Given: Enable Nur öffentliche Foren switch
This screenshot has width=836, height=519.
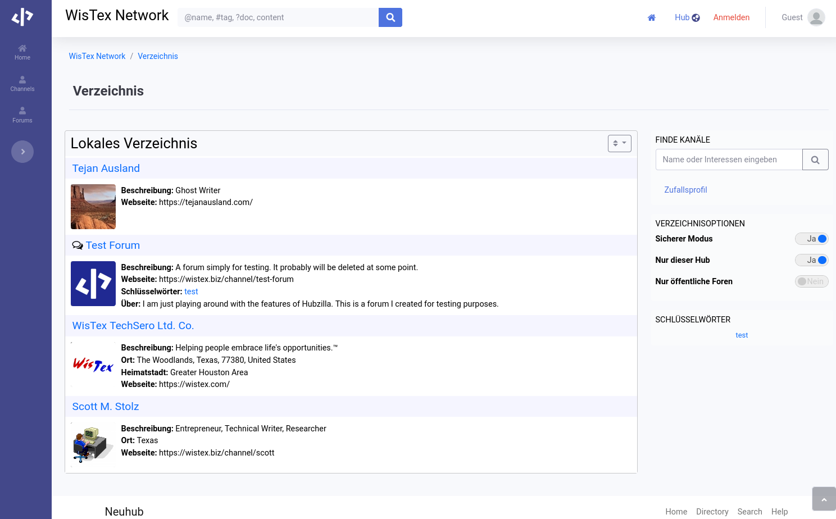Looking at the screenshot, I should tap(811, 281).
